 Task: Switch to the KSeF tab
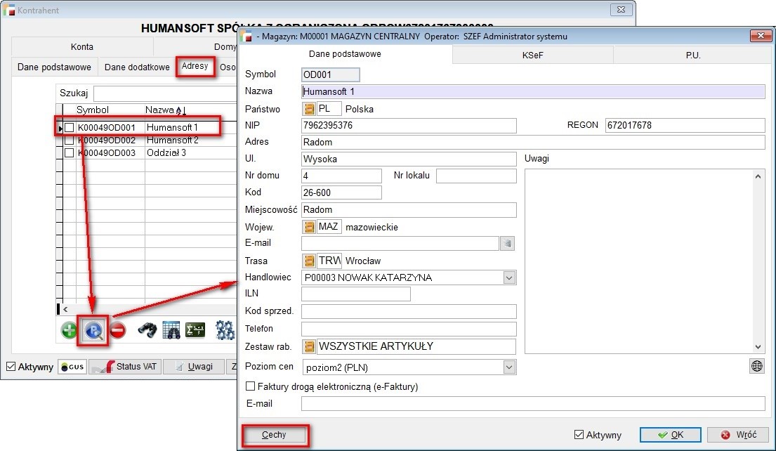pyautogui.click(x=532, y=55)
